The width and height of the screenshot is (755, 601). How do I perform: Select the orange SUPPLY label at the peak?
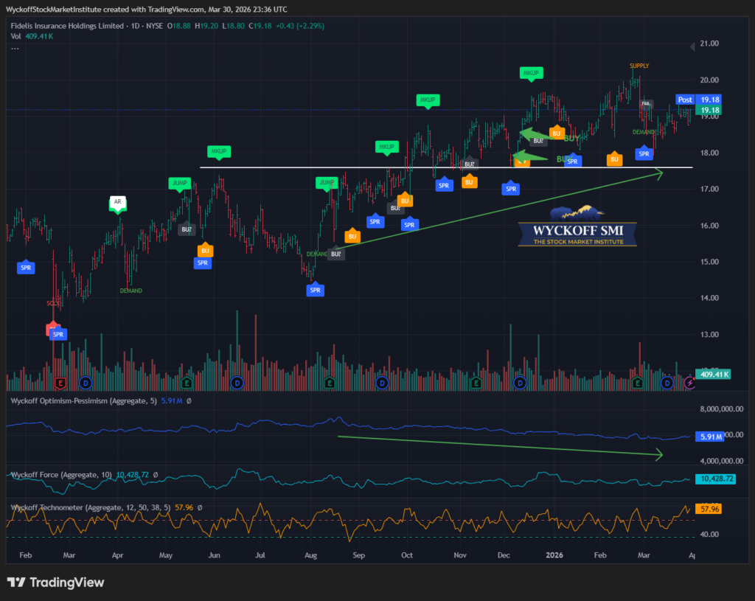[639, 66]
